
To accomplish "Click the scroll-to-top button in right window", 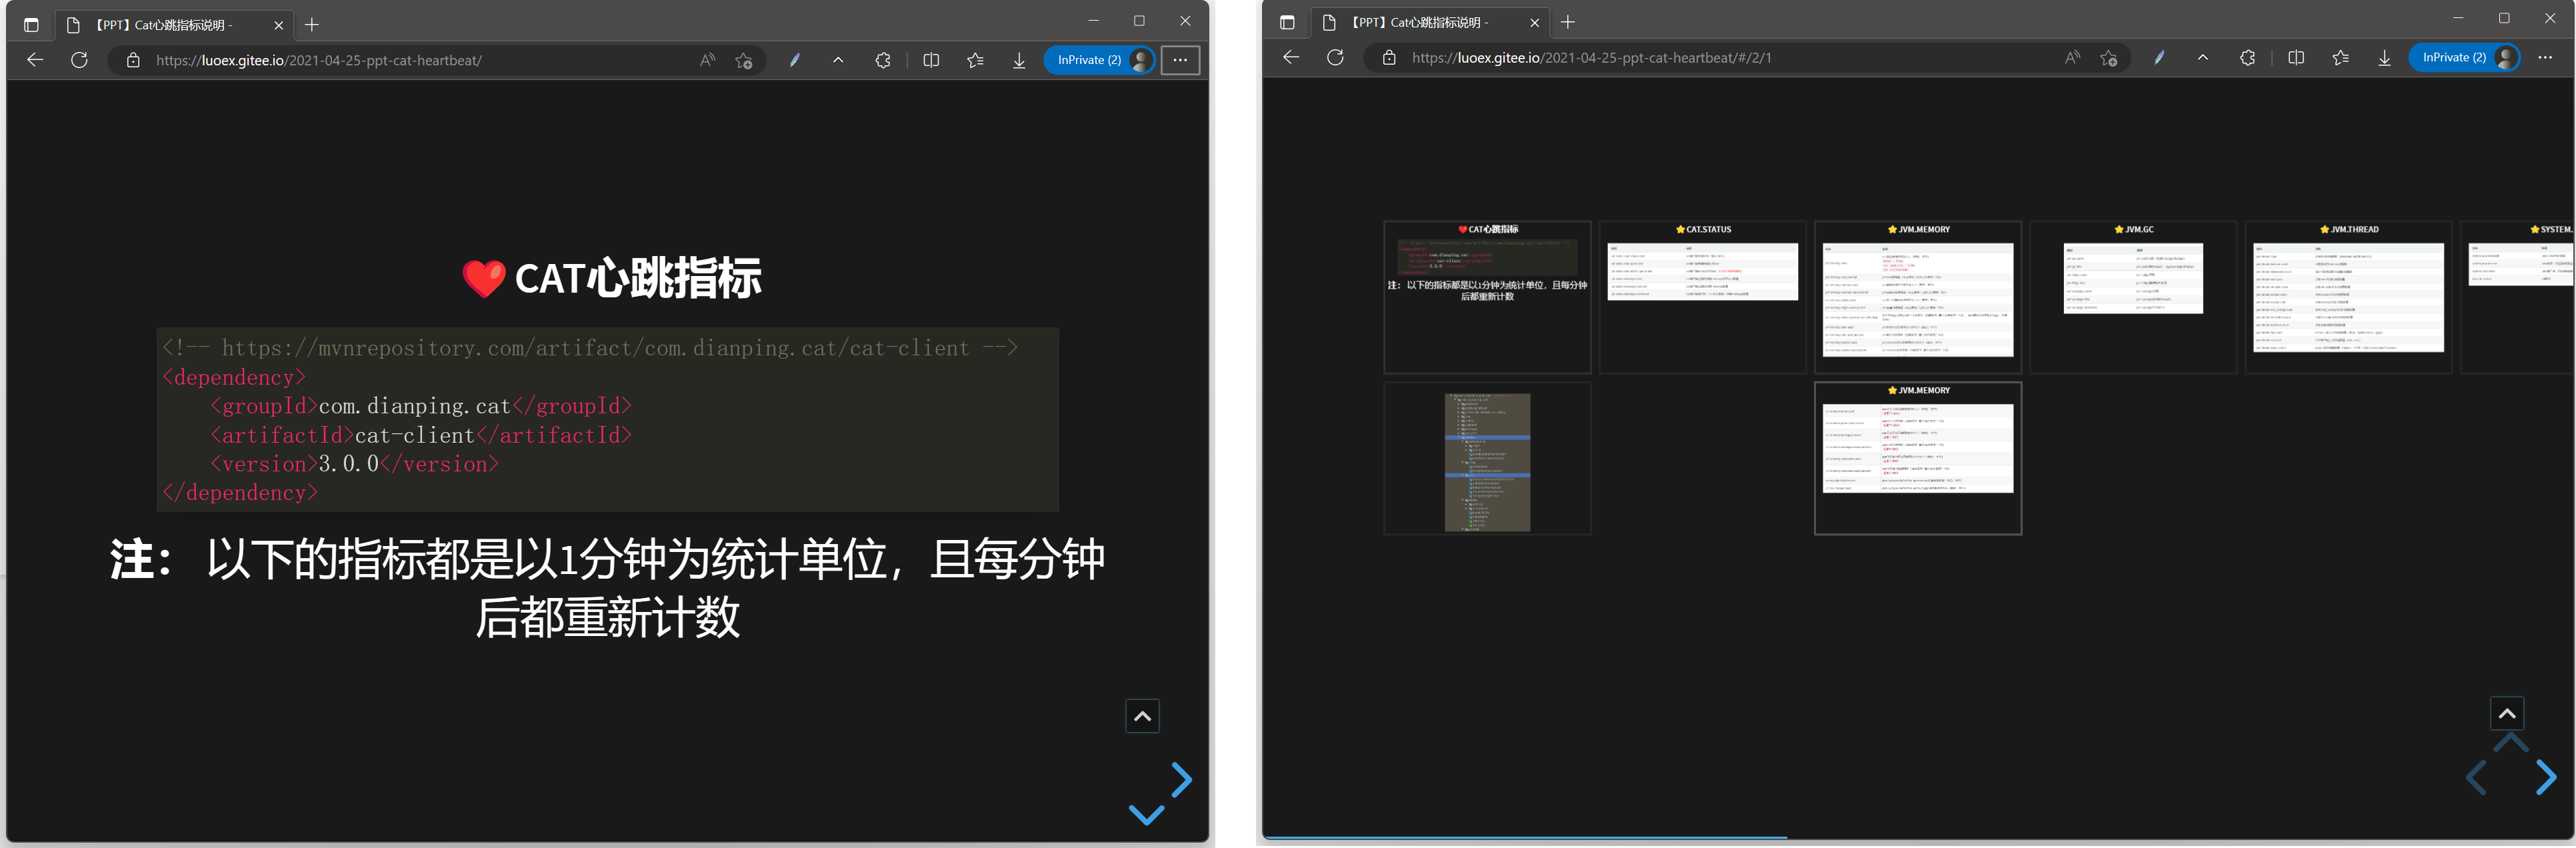I will 2507,713.
